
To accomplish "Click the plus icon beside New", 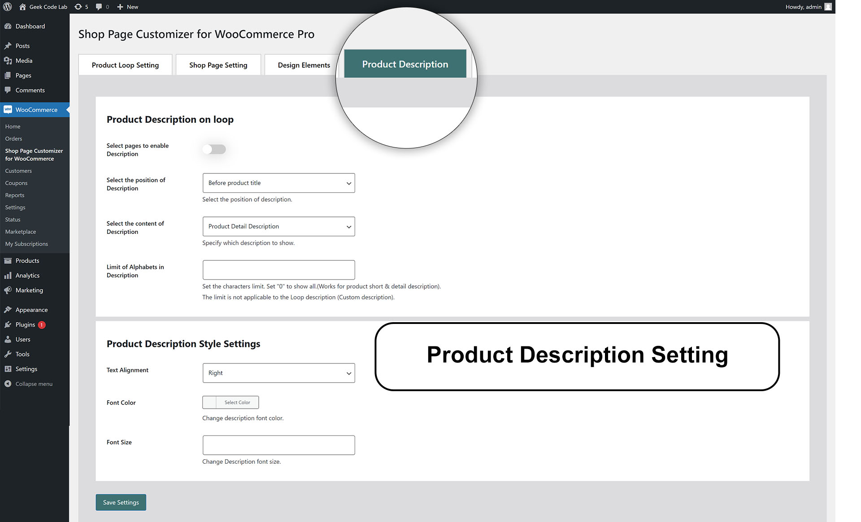I will coord(120,7).
